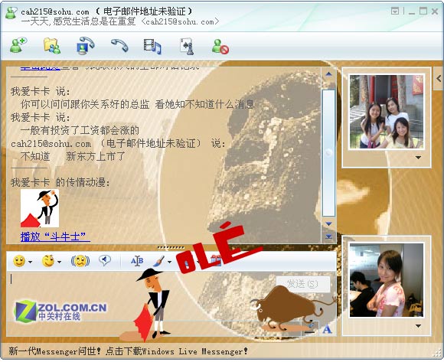The image size is (444, 362).
Task: Select the message “一般有投资了工资都会涨的”
Action: [x=80, y=130]
